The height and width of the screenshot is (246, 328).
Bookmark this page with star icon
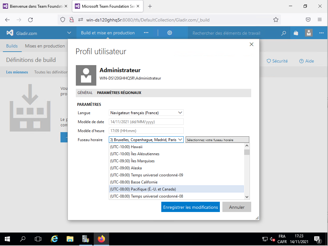(276, 20)
